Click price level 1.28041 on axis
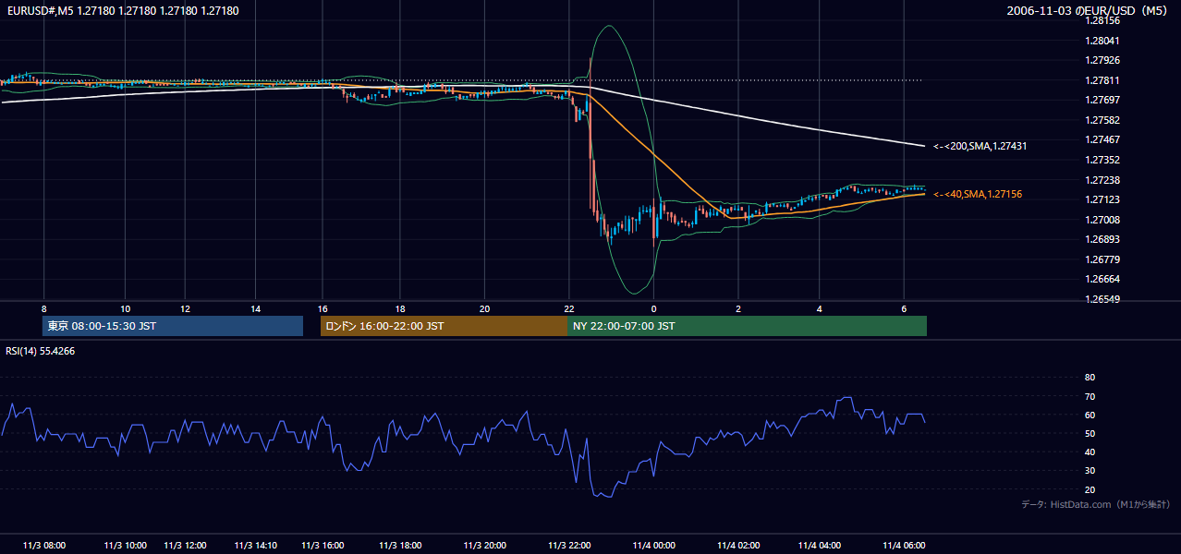Image resolution: width=1181 pixels, height=554 pixels. coord(1102,41)
